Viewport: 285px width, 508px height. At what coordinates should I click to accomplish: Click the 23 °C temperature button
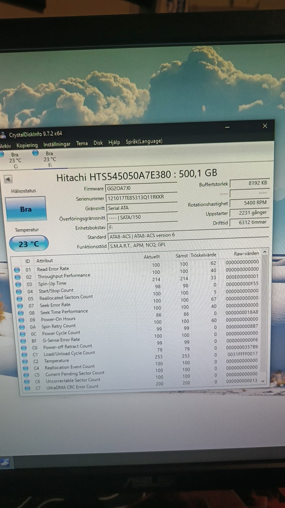[29, 244]
